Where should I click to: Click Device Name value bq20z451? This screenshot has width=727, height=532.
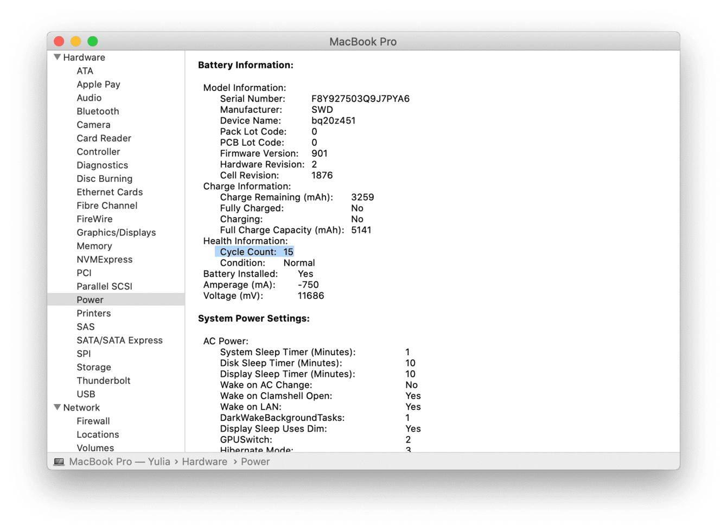333,120
